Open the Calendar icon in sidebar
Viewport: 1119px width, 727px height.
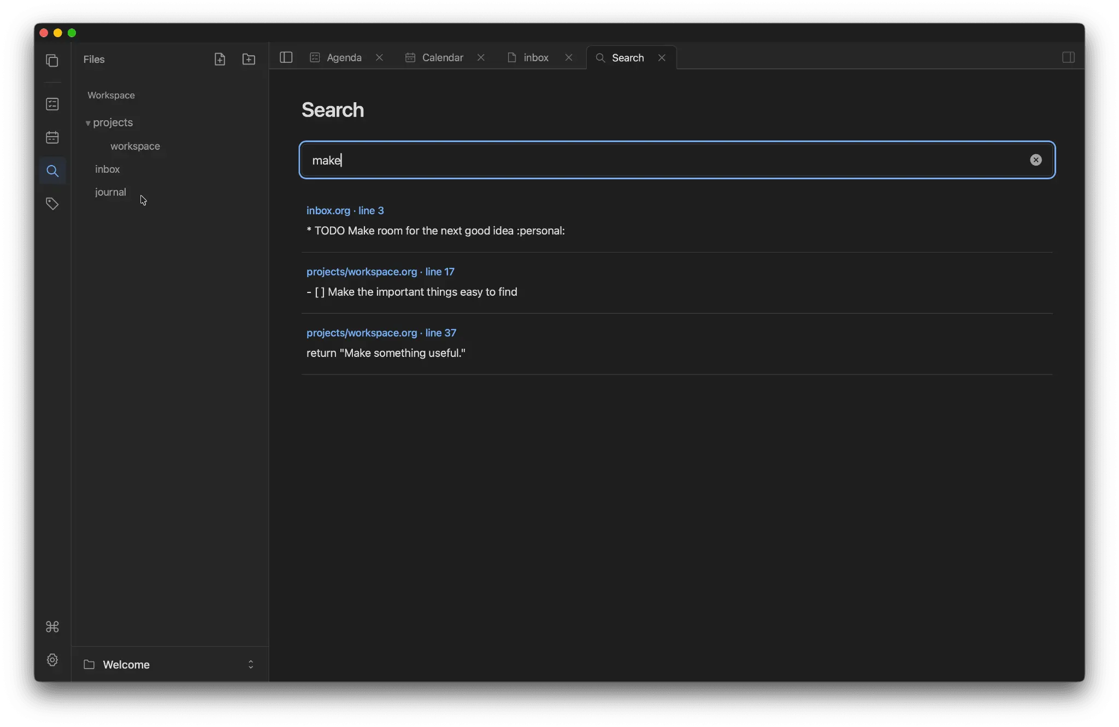click(52, 137)
